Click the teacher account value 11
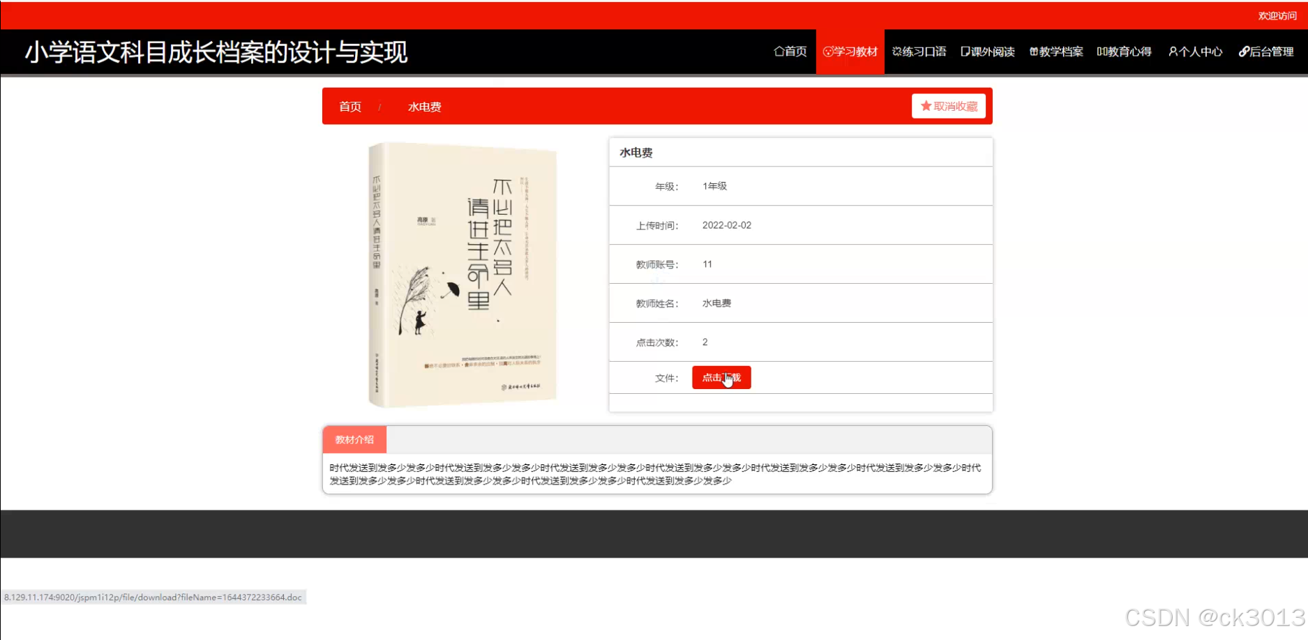The image size is (1308, 640). [x=707, y=264]
